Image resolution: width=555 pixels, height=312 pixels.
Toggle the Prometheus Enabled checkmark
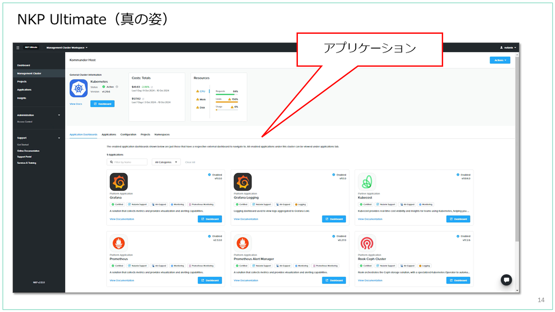point(209,236)
